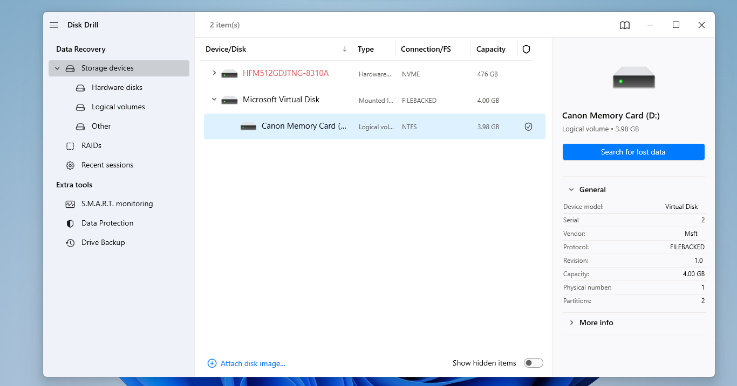Click the 476 GB capacity cell
Viewport: 737px width, 386px height.
pos(488,74)
